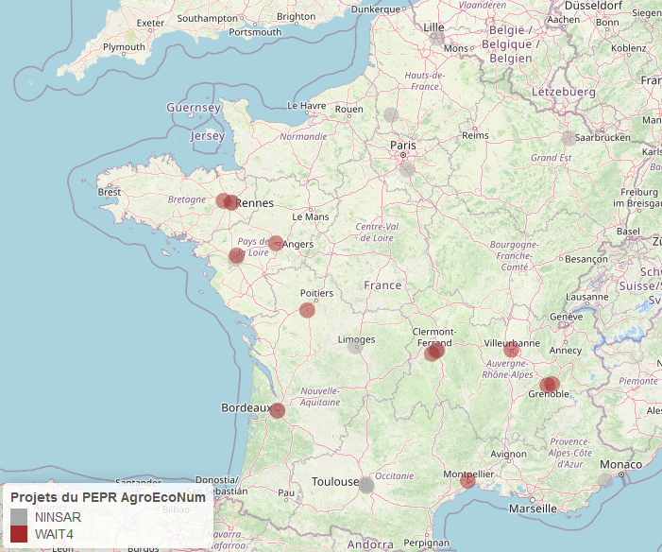Click the red marker southwest of Angers

point(236,255)
